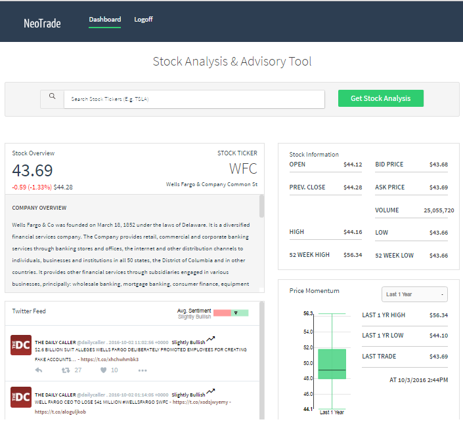Click the AT 10/3/2016 2:44PM timestamp

coord(418,380)
